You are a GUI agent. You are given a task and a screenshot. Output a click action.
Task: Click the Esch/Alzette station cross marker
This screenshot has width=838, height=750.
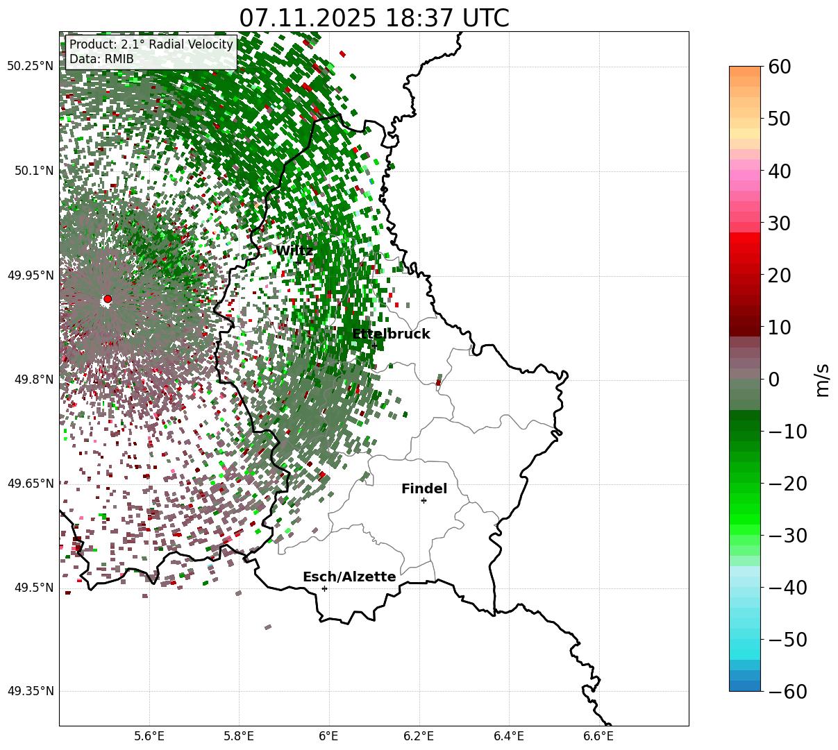point(324,588)
